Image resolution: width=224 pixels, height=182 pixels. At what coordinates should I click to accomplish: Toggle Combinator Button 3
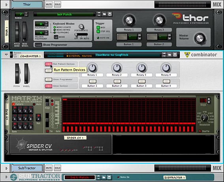point(142,82)
